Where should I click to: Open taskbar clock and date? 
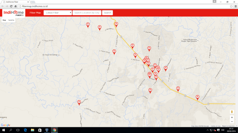pyautogui.click(x=231, y=130)
